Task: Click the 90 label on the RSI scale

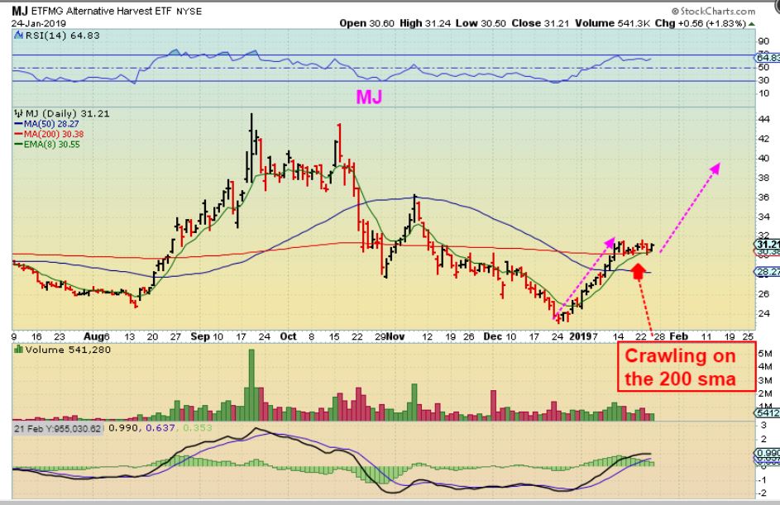Action: coord(763,41)
